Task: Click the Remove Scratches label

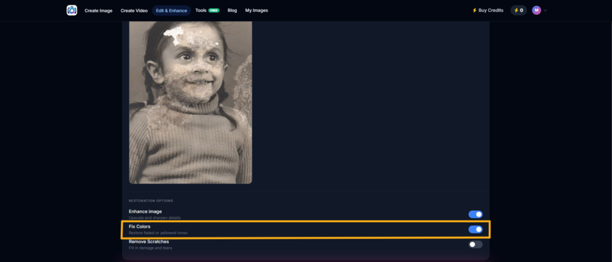Action: click(x=149, y=241)
